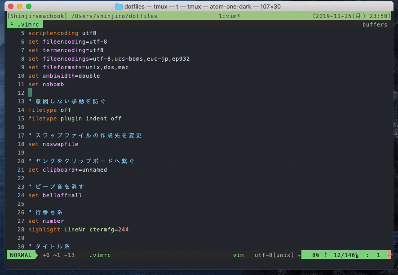The height and width of the screenshot is (275, 398).
Task: Click the set fileformats=unix,dos,mac line
Action: 79,67
